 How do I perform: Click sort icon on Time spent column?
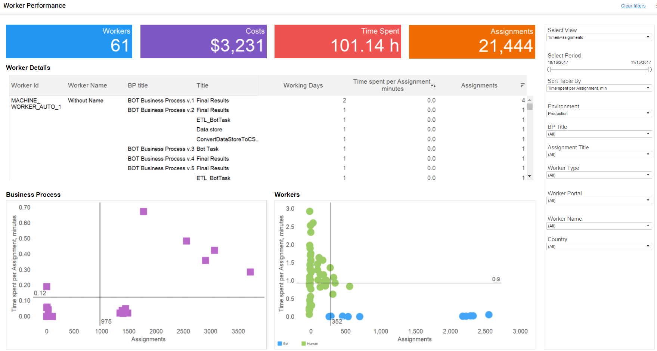[433, 86]
